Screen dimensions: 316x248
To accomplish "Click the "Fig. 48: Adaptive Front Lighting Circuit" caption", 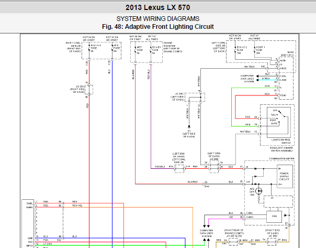I will click(158, 27).
